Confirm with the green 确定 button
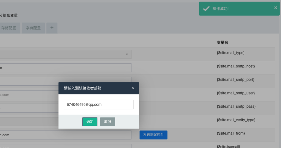The image size is (281, 148). (90, 122)
